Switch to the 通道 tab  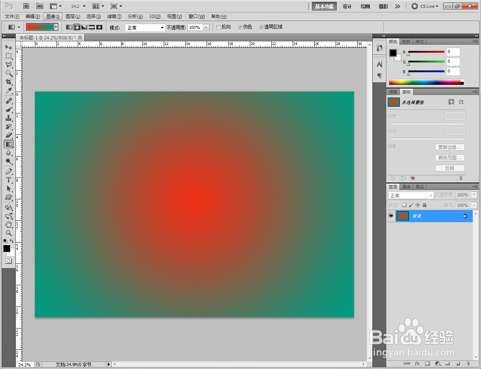point(406,187)
